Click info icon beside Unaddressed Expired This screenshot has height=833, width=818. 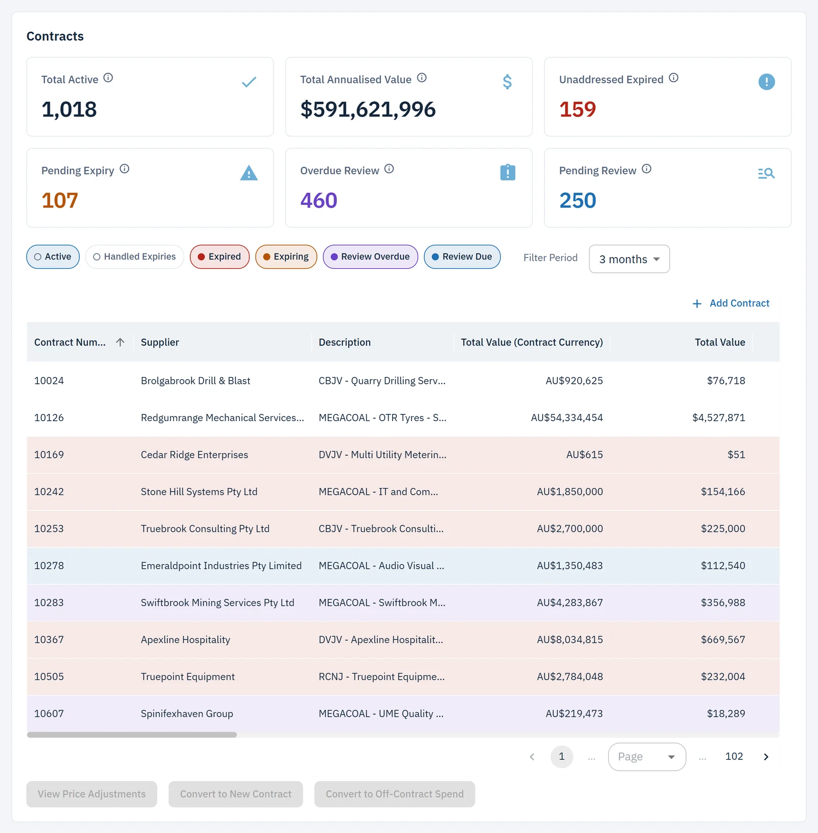click(674, 78)
